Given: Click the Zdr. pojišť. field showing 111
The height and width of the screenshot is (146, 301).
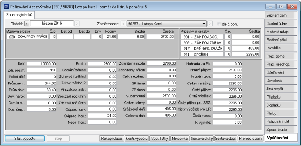Looking at the screenshot, I should (x=42, y=70).
